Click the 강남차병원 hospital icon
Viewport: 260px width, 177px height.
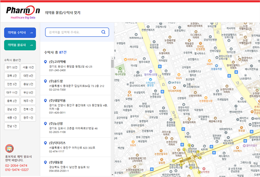click(204, 169)
